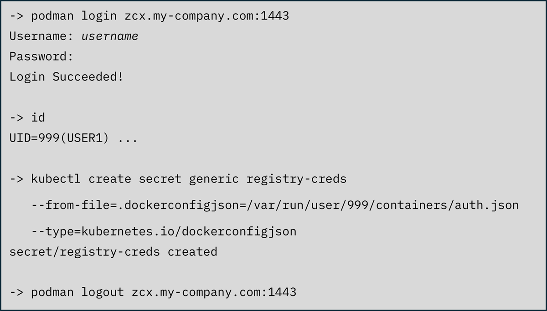The height and width of the screenshot is (311, 547).
Task: Click the registry address in the login command
Action: point(207,16)
